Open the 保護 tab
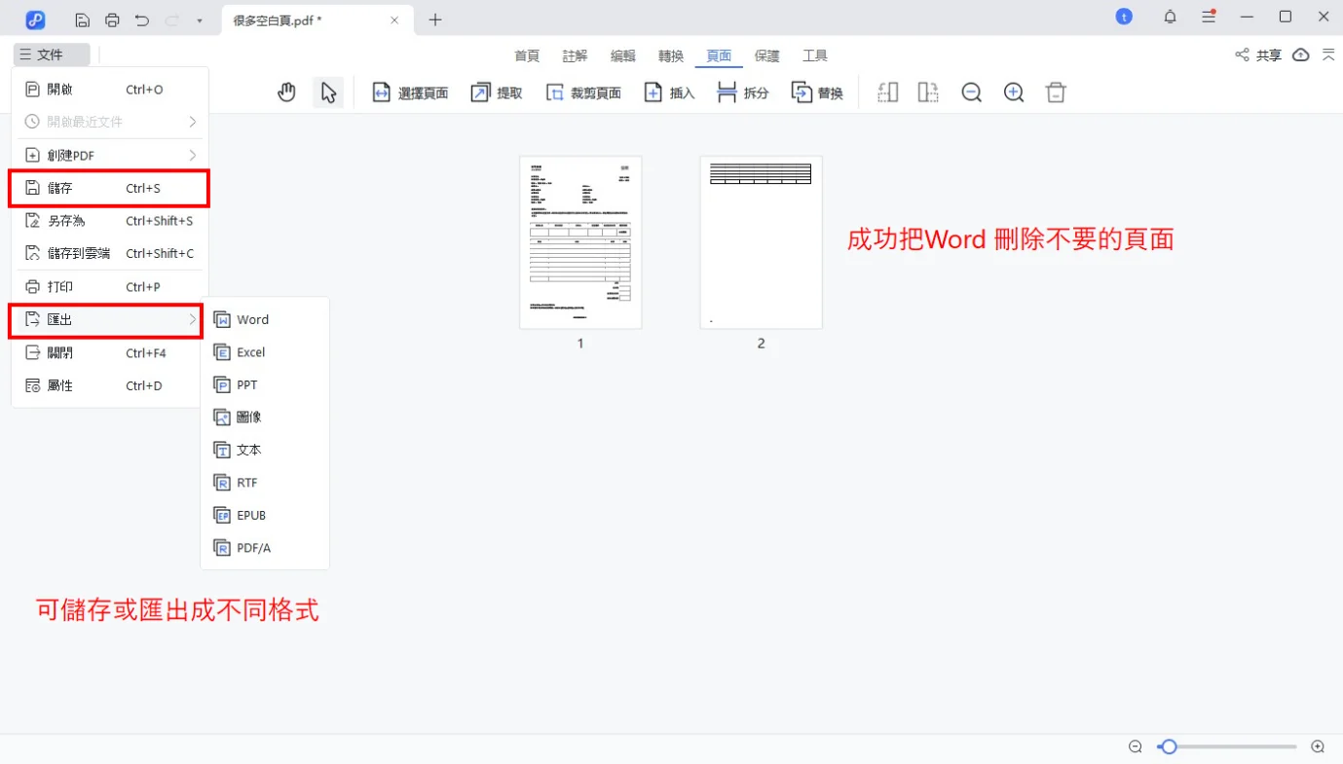 tap(766, 55)
